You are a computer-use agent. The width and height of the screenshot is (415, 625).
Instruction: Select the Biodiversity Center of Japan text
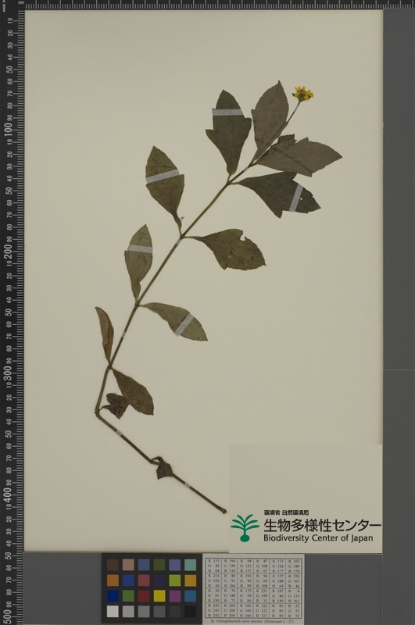point(318,538)
